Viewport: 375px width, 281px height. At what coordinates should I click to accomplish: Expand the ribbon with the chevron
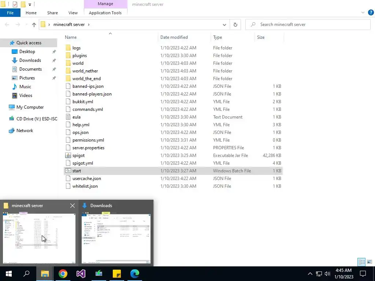(x=363, y=13)
